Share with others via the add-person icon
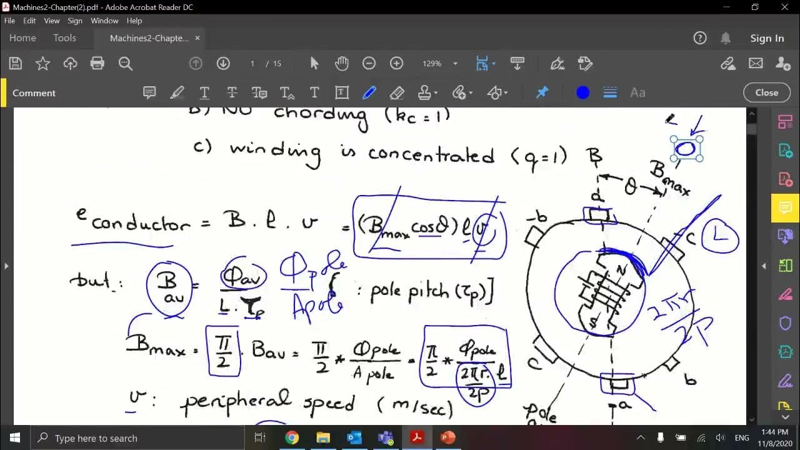This screenshot has height=450, width=800. pyautogui.click(x=782, y=63)
